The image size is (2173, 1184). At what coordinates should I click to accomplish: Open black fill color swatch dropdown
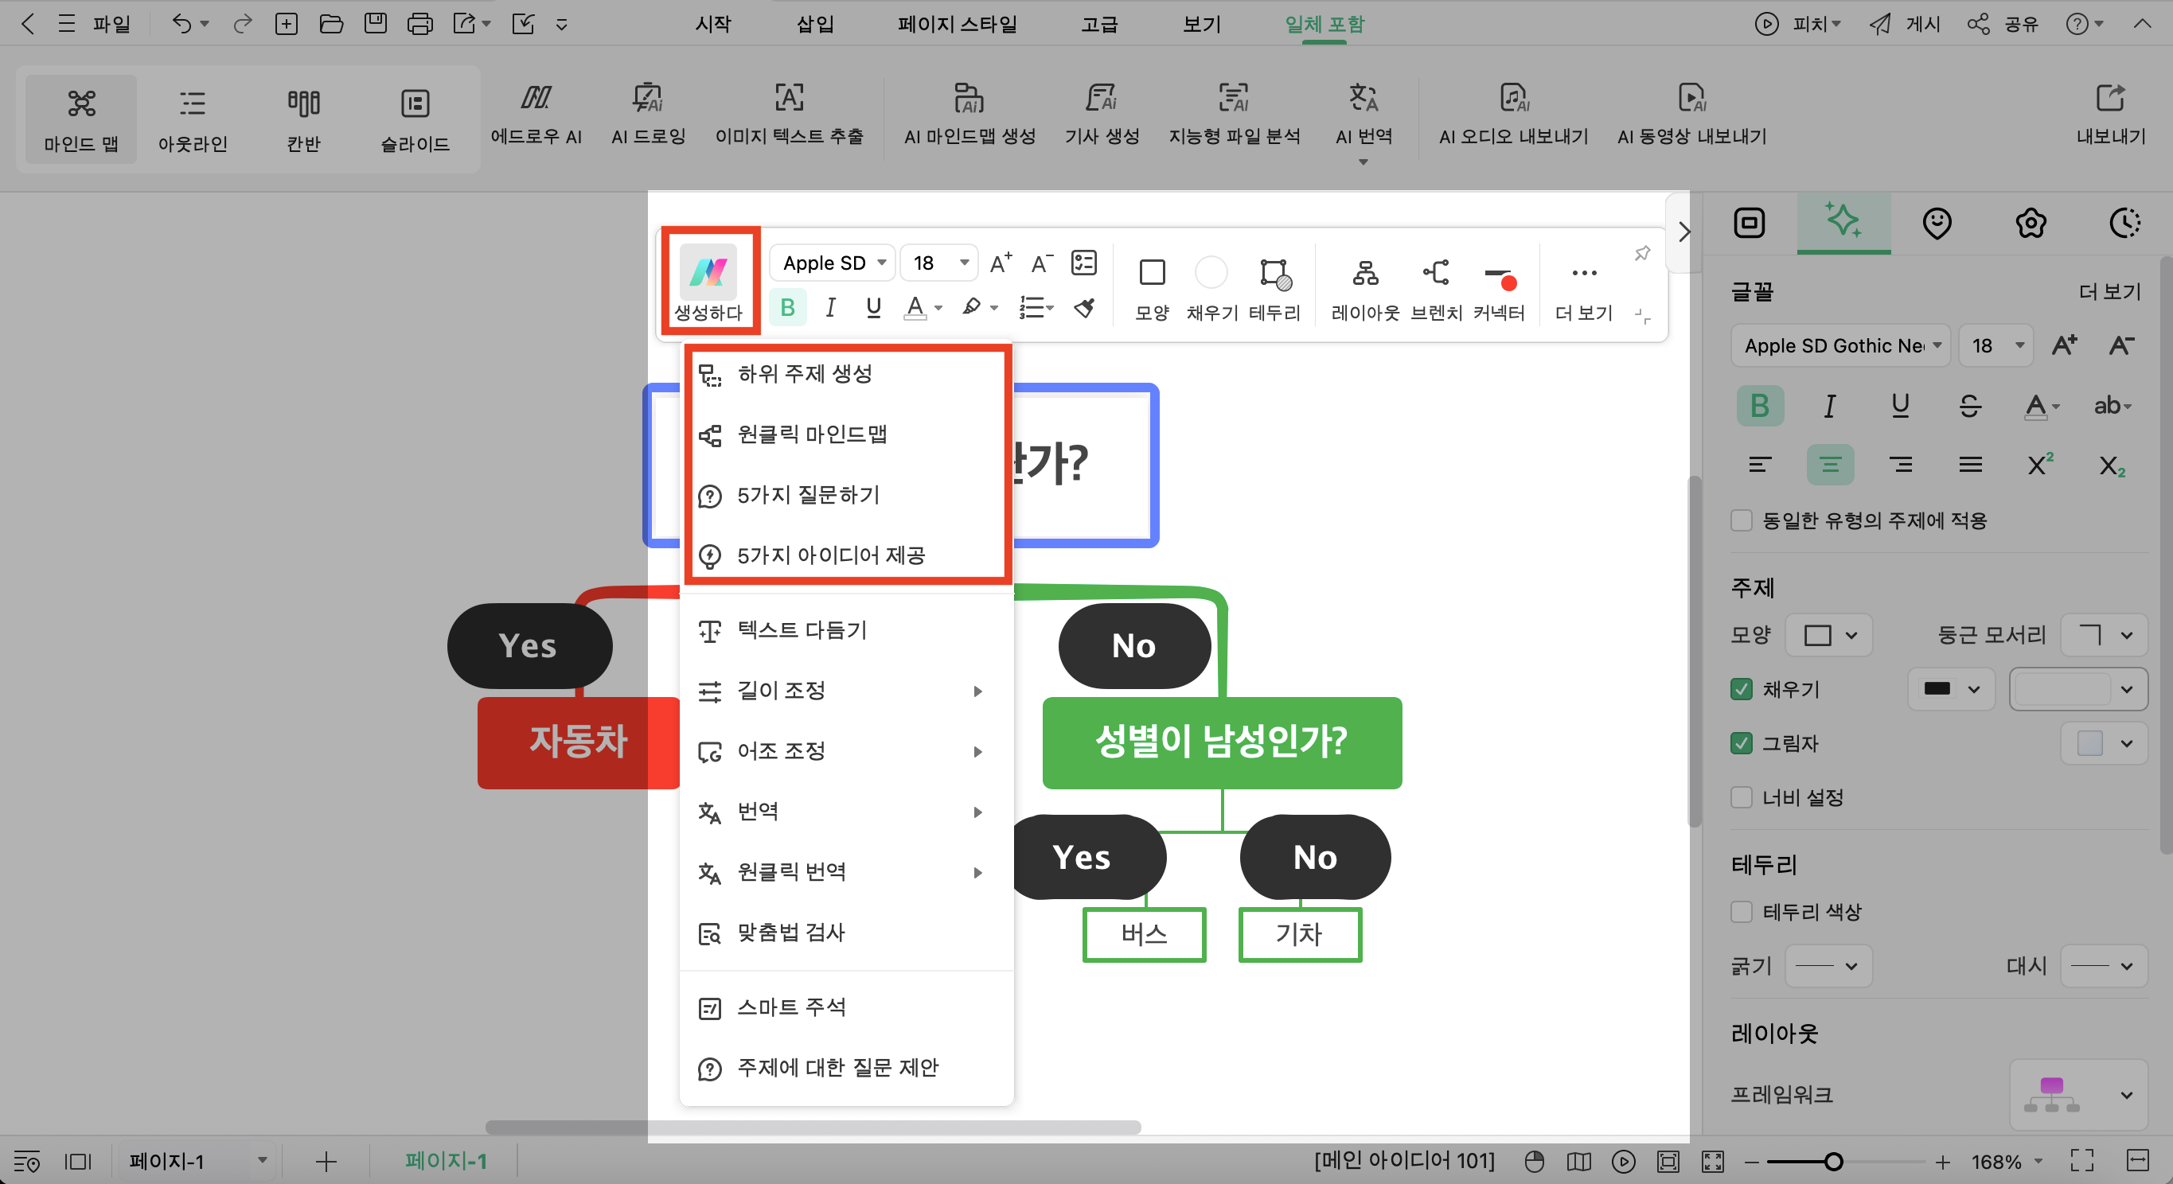coord(1950,689)
